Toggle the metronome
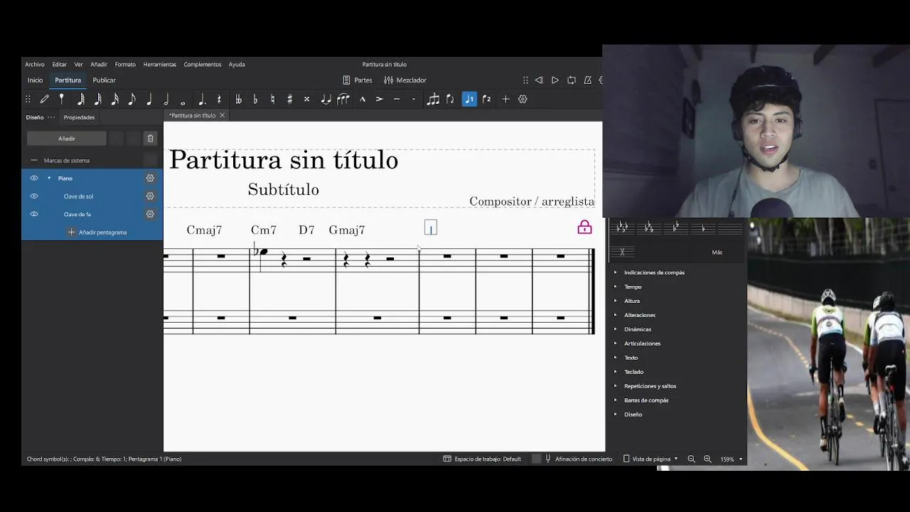910x512 pixels. 588,80
